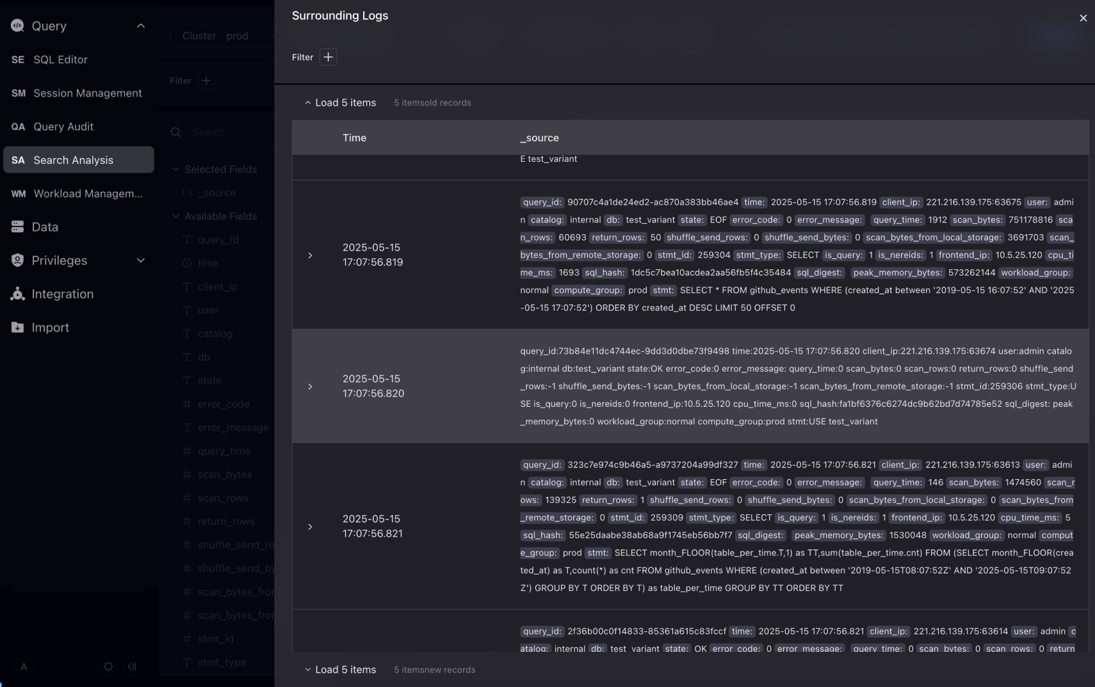Select Query Audit menu item
Viewport: 1095px width, 687px height.
[x=63, y=127]
